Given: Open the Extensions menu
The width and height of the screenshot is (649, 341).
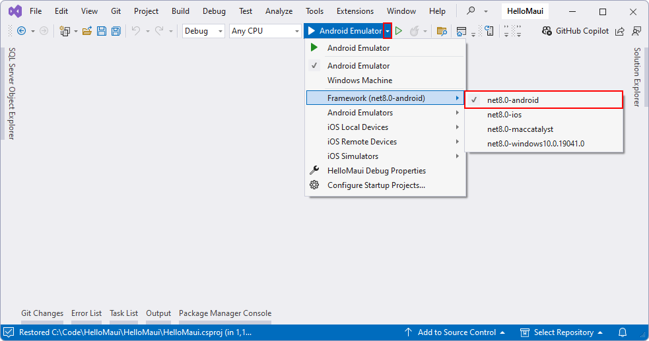Looking at the screenshot, I should (x=355, y=11).
